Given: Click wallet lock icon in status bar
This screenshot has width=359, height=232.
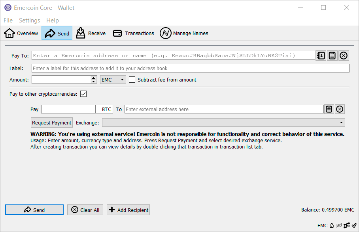Looking at the screenshot, I should coord(332,225).
